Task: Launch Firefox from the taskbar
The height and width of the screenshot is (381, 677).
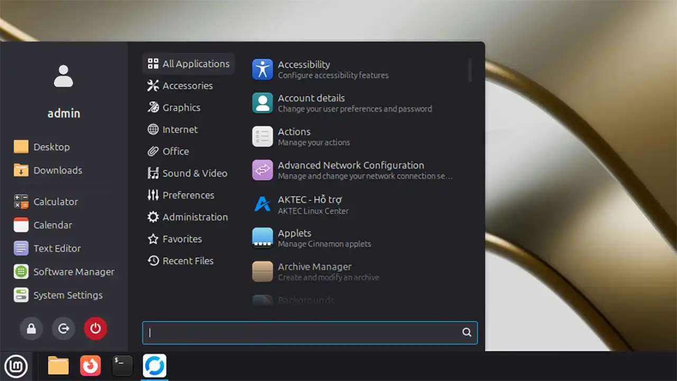Action: [90, 366]
